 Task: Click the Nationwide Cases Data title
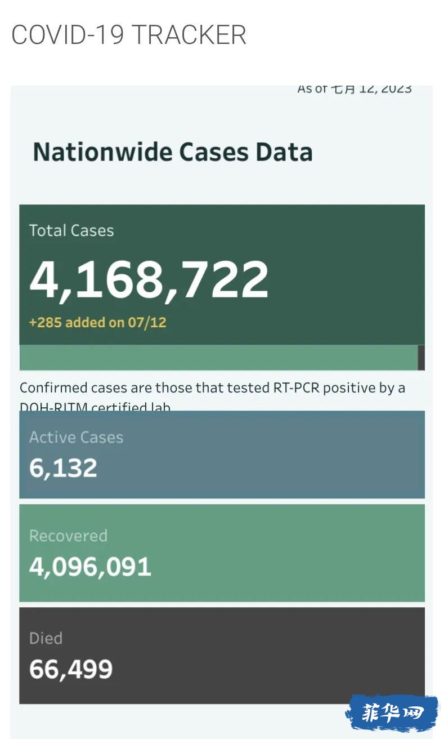coord(173,153)
